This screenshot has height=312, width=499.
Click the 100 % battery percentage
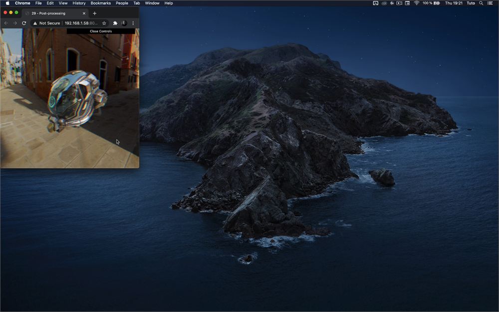pyautogui.click(x=427, y=3)
